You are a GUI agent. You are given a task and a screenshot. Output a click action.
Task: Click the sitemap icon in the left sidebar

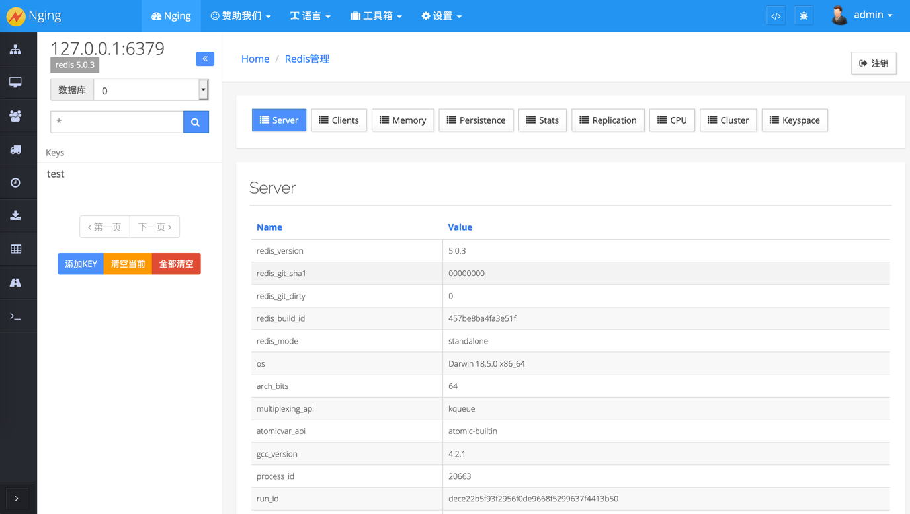pyautogui.click(x=15, y=50)
